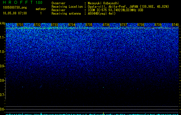Click the 0.6 kHz axis label
181x115 pixels.
pyautogui.click(x=2, y=109)
